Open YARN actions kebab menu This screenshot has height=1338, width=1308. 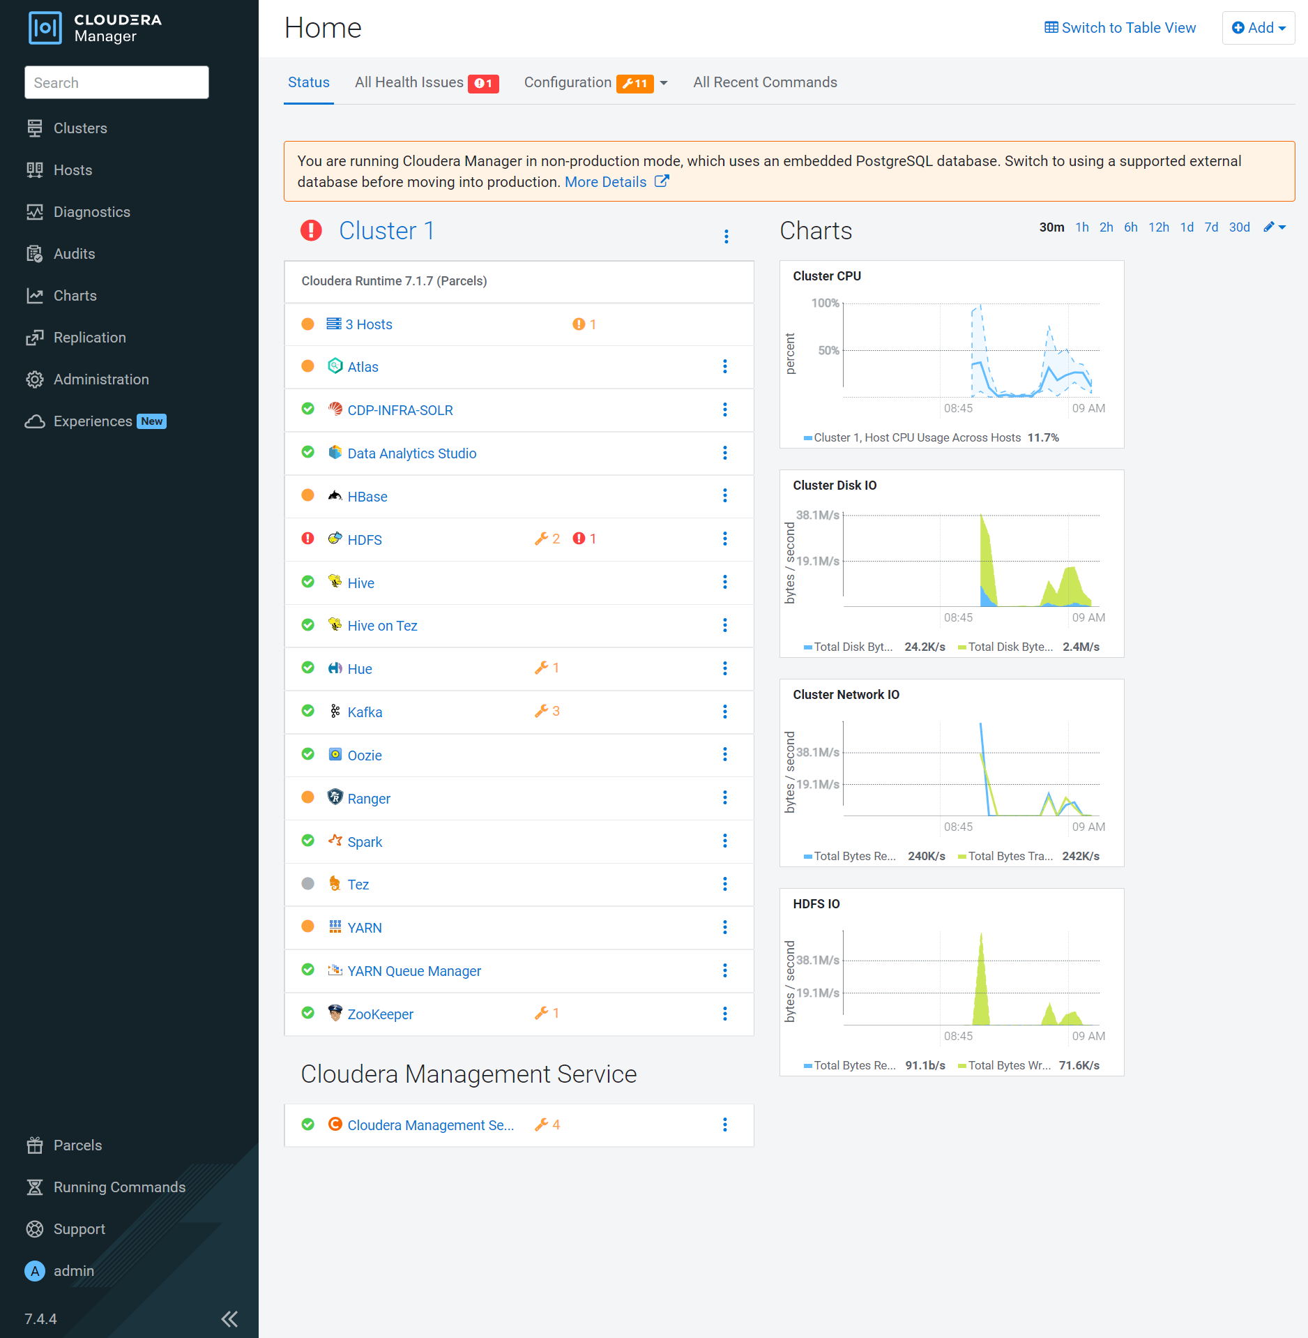725,927
